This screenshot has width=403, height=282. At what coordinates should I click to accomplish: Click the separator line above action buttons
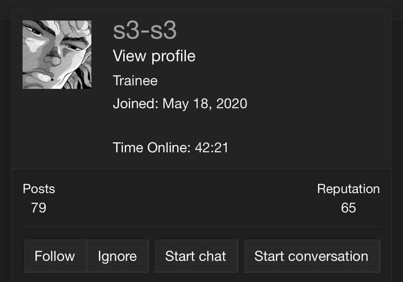pyautogui.click(x=201, y=227)
